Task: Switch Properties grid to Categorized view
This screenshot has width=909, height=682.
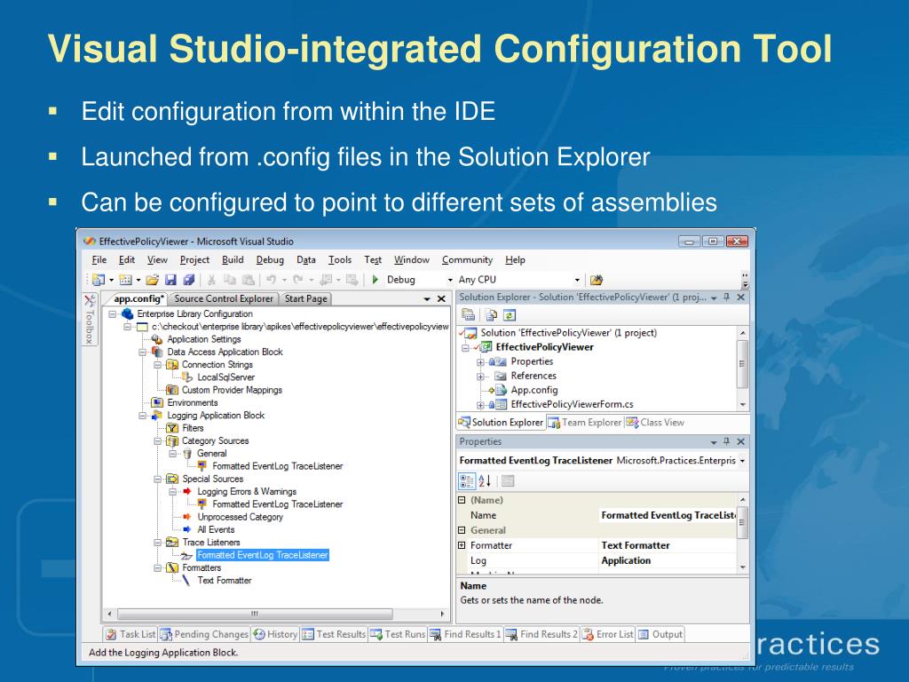Action: click(467, 480)
